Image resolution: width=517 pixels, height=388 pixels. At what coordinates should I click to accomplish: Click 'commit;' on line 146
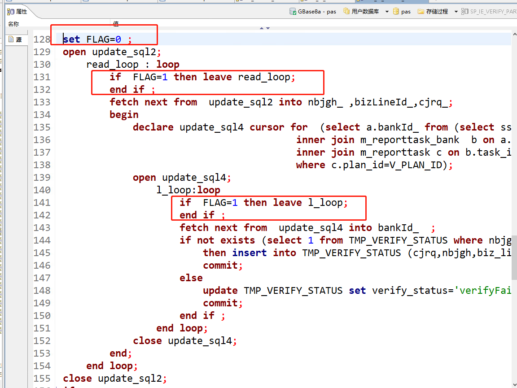pos(223,265)
